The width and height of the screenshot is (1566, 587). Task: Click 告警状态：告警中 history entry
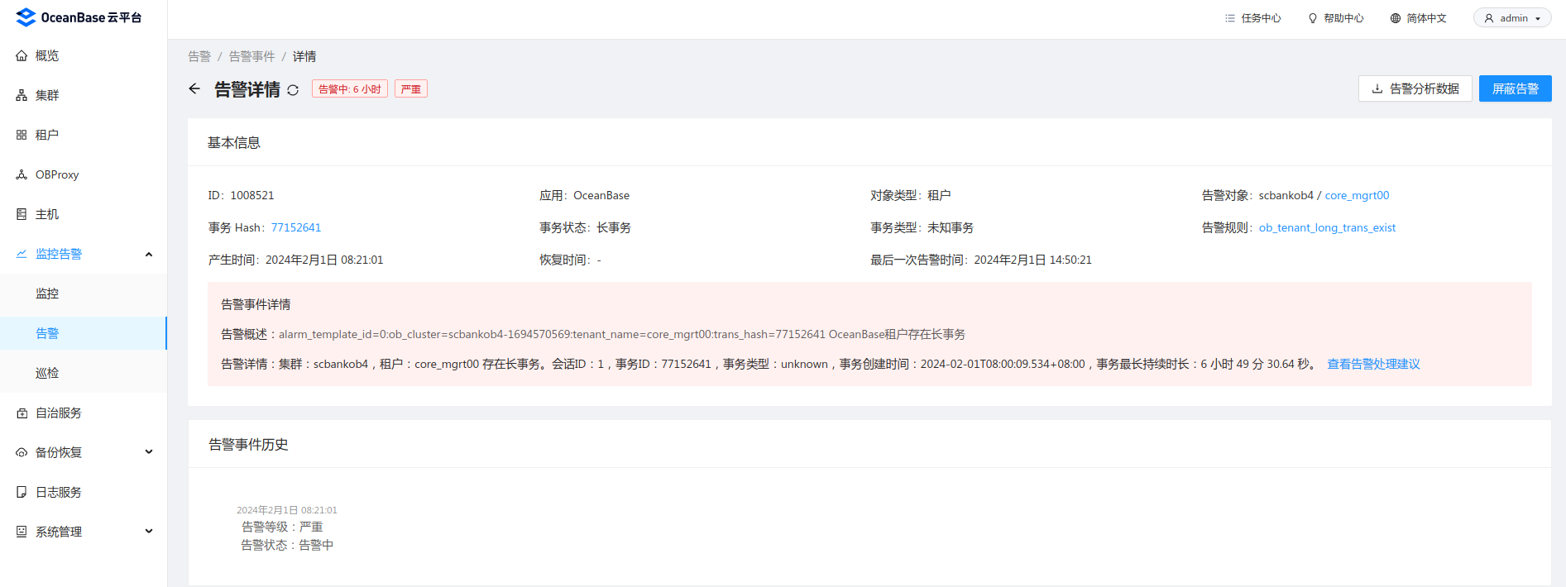[287, 545]
